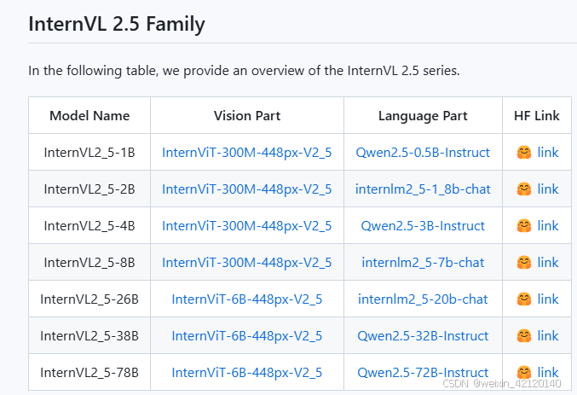
Task: Click the InternVL 2.5 Family heading
Action: pos(117,24)
